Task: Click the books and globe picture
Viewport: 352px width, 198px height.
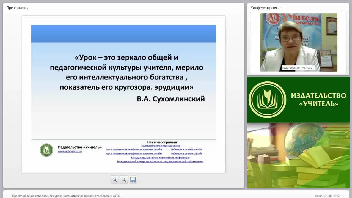Action: [x=298, y=155]
